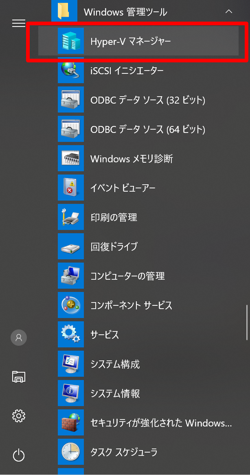The image size is (250, 475).
Task: Click the システム構成 monitor icon
Action: [x=70, y=364]
